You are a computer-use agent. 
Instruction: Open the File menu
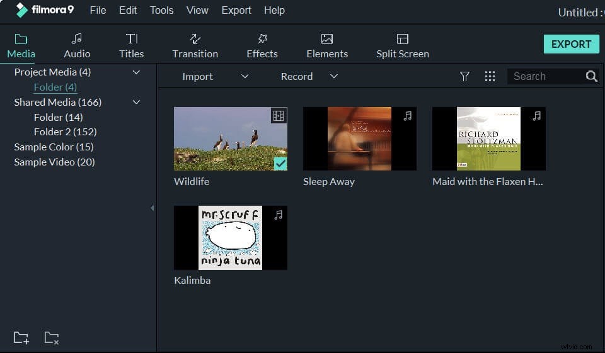click(98, 11)
